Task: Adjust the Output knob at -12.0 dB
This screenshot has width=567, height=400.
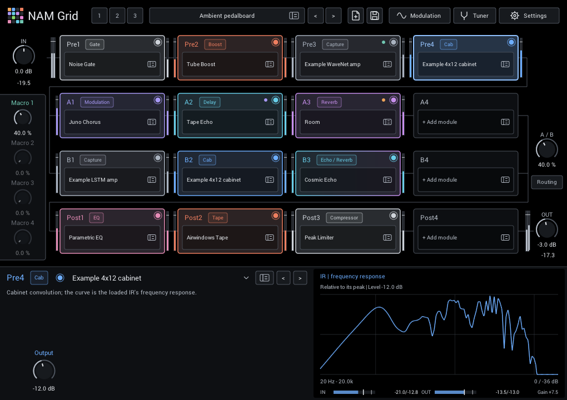Action: tap(44, 371)
